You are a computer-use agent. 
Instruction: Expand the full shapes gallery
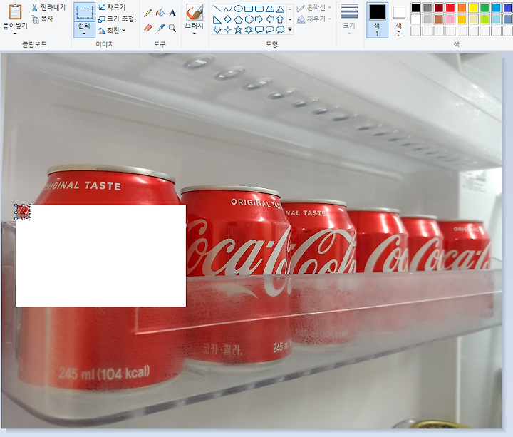tap(290, 30)
